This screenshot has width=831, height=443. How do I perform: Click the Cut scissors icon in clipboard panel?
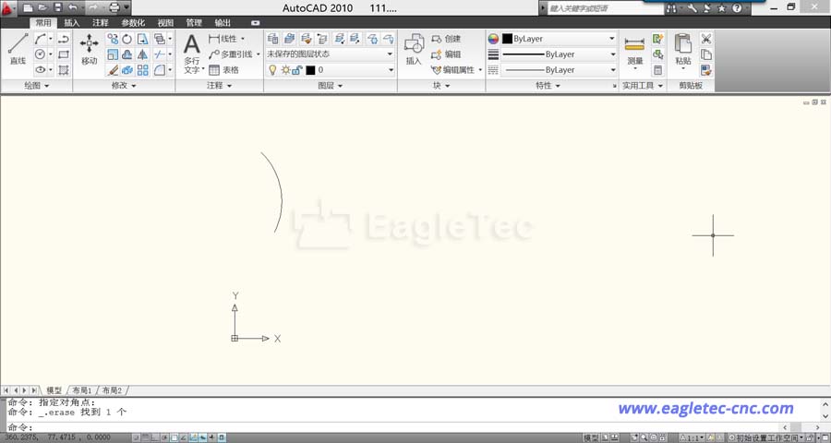[706, 39]
